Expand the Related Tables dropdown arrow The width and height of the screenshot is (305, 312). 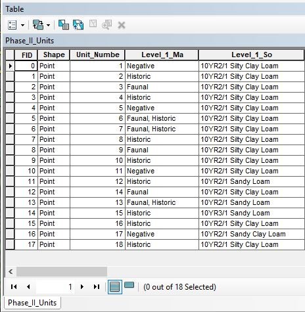pos(49,25)
